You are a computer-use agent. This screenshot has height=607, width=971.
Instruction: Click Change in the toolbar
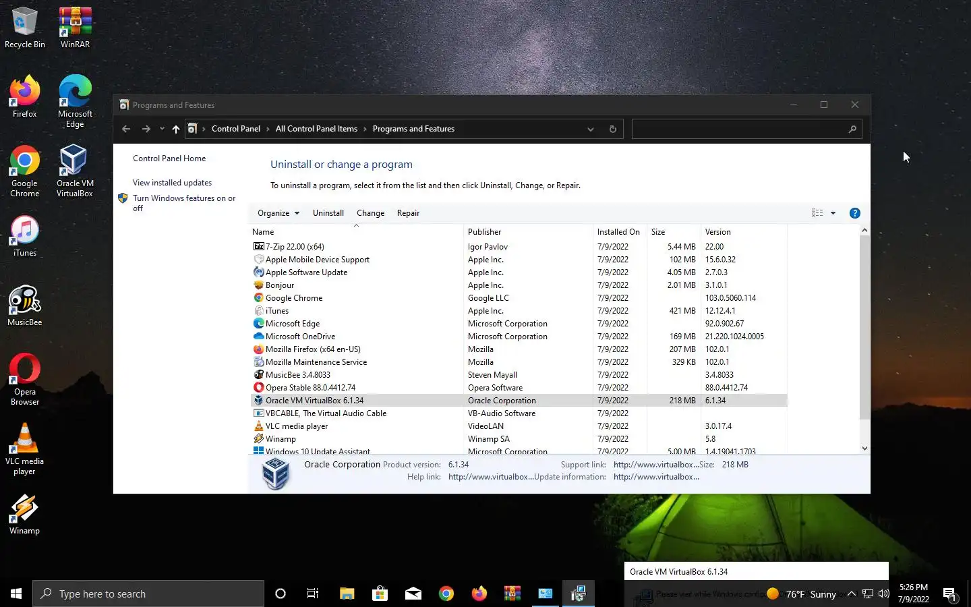pos(370,213)
